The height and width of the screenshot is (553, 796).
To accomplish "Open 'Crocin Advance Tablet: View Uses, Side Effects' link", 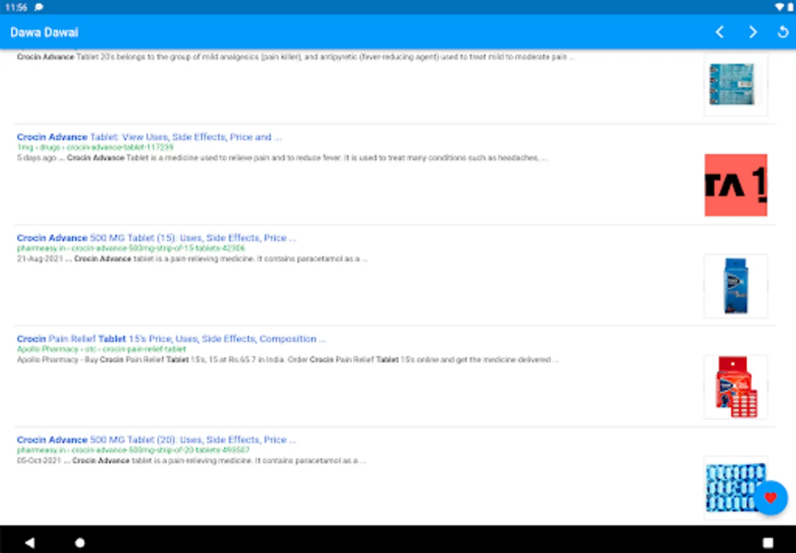I will [x=149, y=137].
